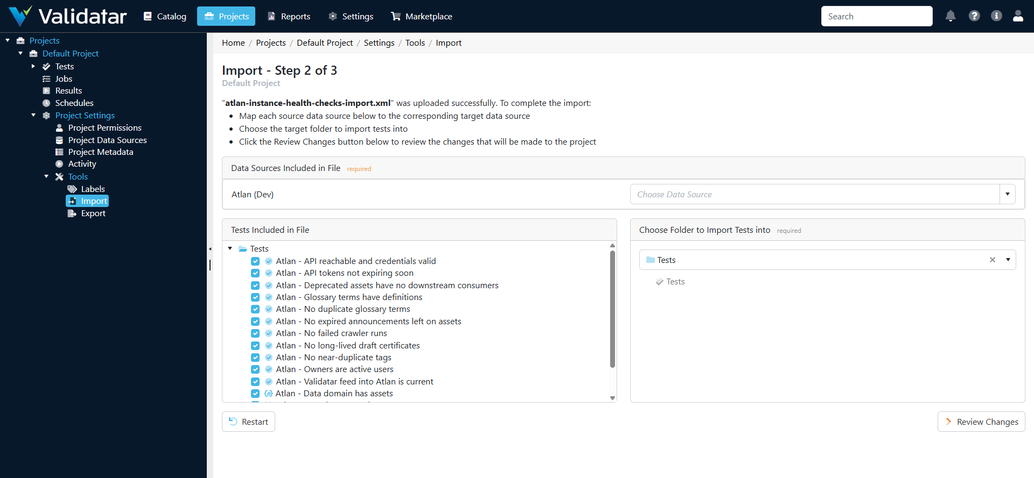Uncheck 'Owners are active users' test
The image size is (1034, 478).
[x=255, y=369]
